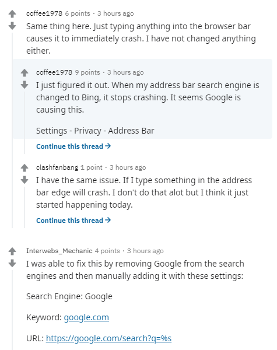Screen dimensions: 277x350
Task: Open Continue this thread under the Bing reply
Action: point(73,146)
